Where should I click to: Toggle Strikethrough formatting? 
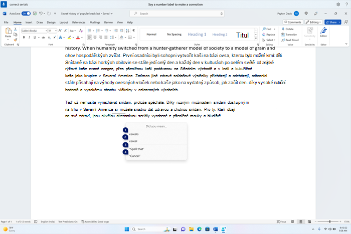click(44, 38)
